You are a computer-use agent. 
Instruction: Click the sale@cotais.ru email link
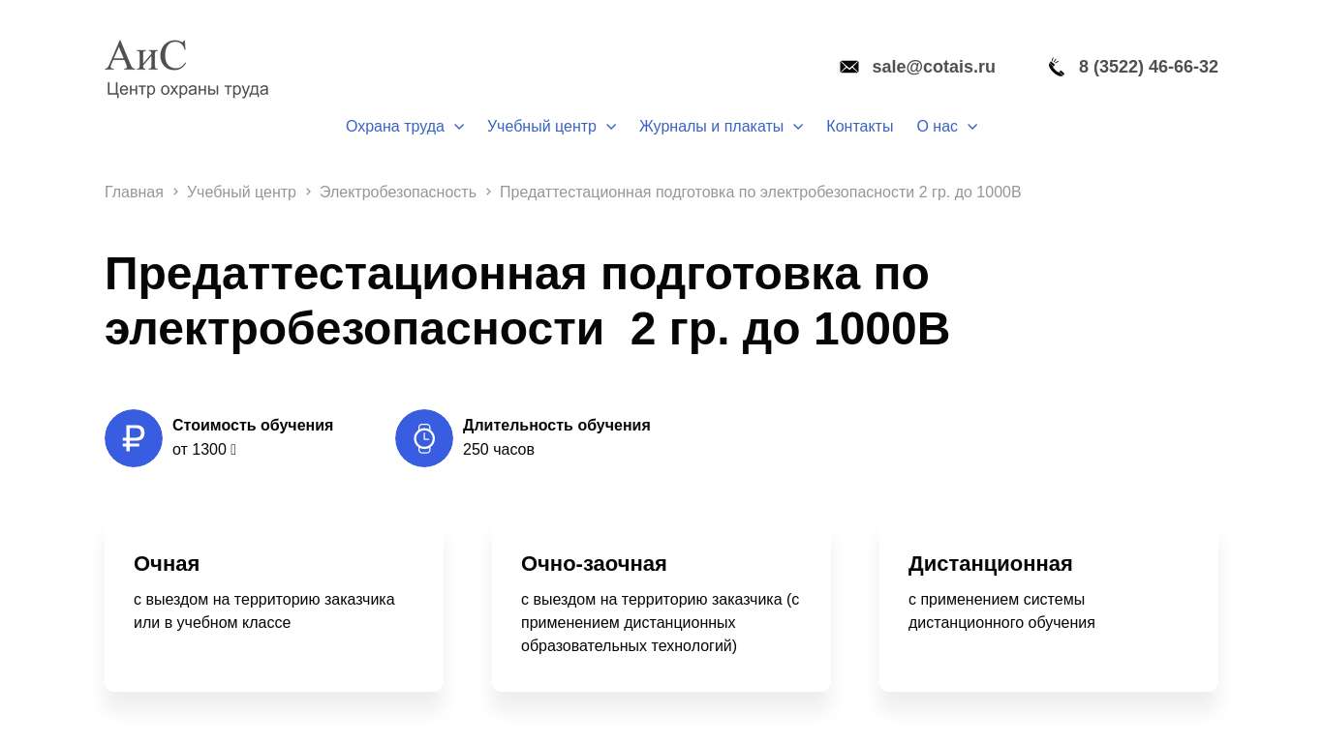(933, 67)
